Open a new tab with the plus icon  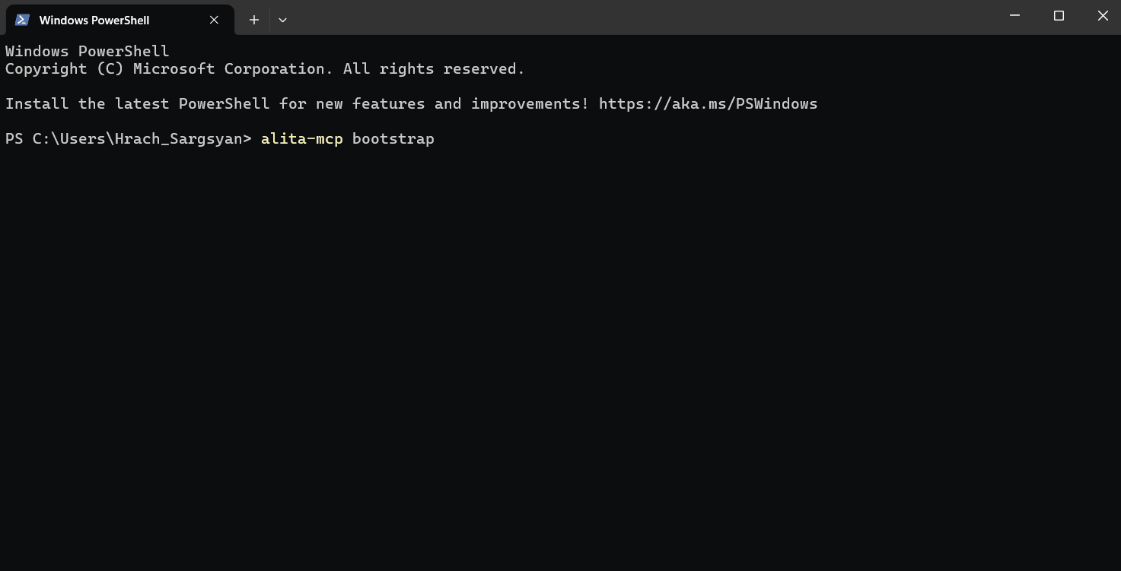click(x=254, y=20)
